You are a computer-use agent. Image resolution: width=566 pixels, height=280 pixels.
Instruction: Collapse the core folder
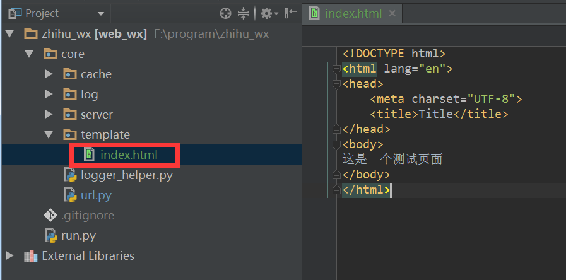[28, 54]
